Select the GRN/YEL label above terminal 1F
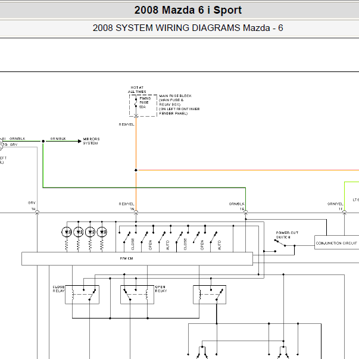This screenshot has width=359, height=359. click(335, 204)
